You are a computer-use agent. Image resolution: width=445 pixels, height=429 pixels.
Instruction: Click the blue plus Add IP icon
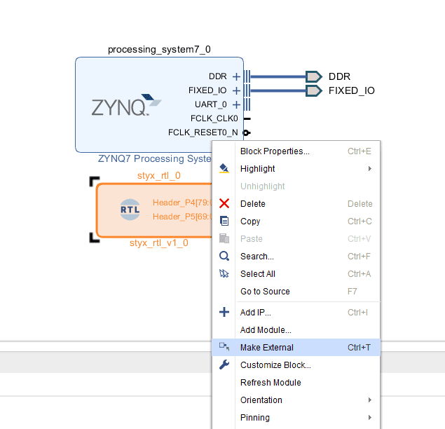click(x=224, y=313)
